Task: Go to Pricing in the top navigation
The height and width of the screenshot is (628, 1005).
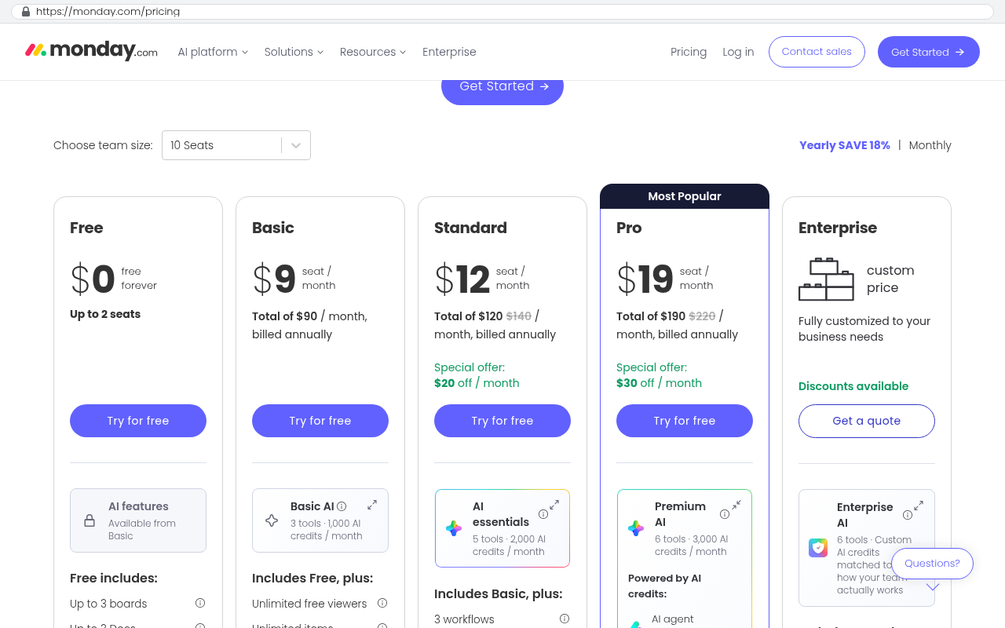Action: 689,52
